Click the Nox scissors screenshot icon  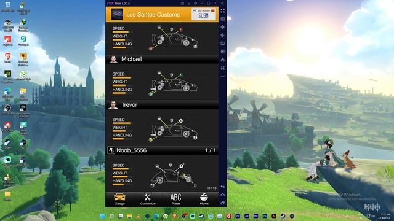coord(223,68)
